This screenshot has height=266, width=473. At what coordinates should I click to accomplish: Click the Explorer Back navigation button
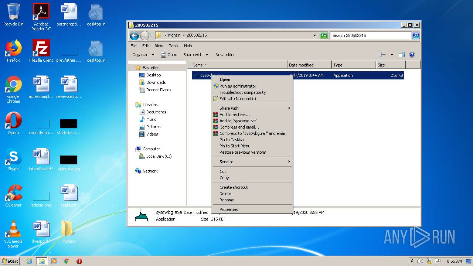pos(134,35)
